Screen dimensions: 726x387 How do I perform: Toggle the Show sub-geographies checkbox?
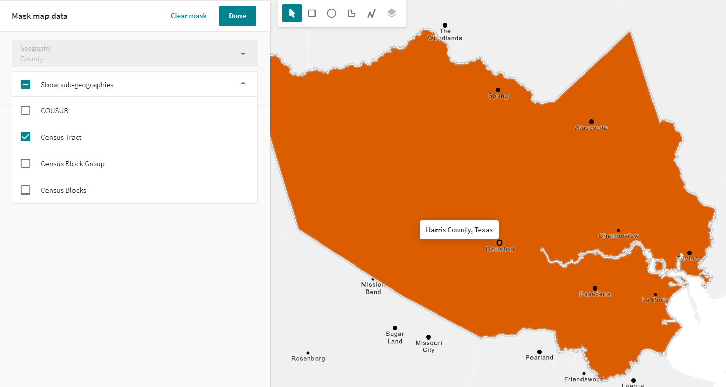pyautogui.click(x=26, y=85)
